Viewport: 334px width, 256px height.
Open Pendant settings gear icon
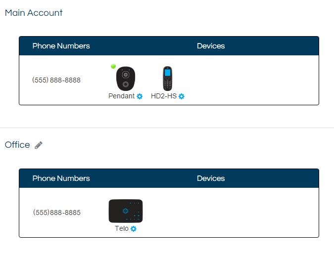pyautogui.click(x=140, y=96)
